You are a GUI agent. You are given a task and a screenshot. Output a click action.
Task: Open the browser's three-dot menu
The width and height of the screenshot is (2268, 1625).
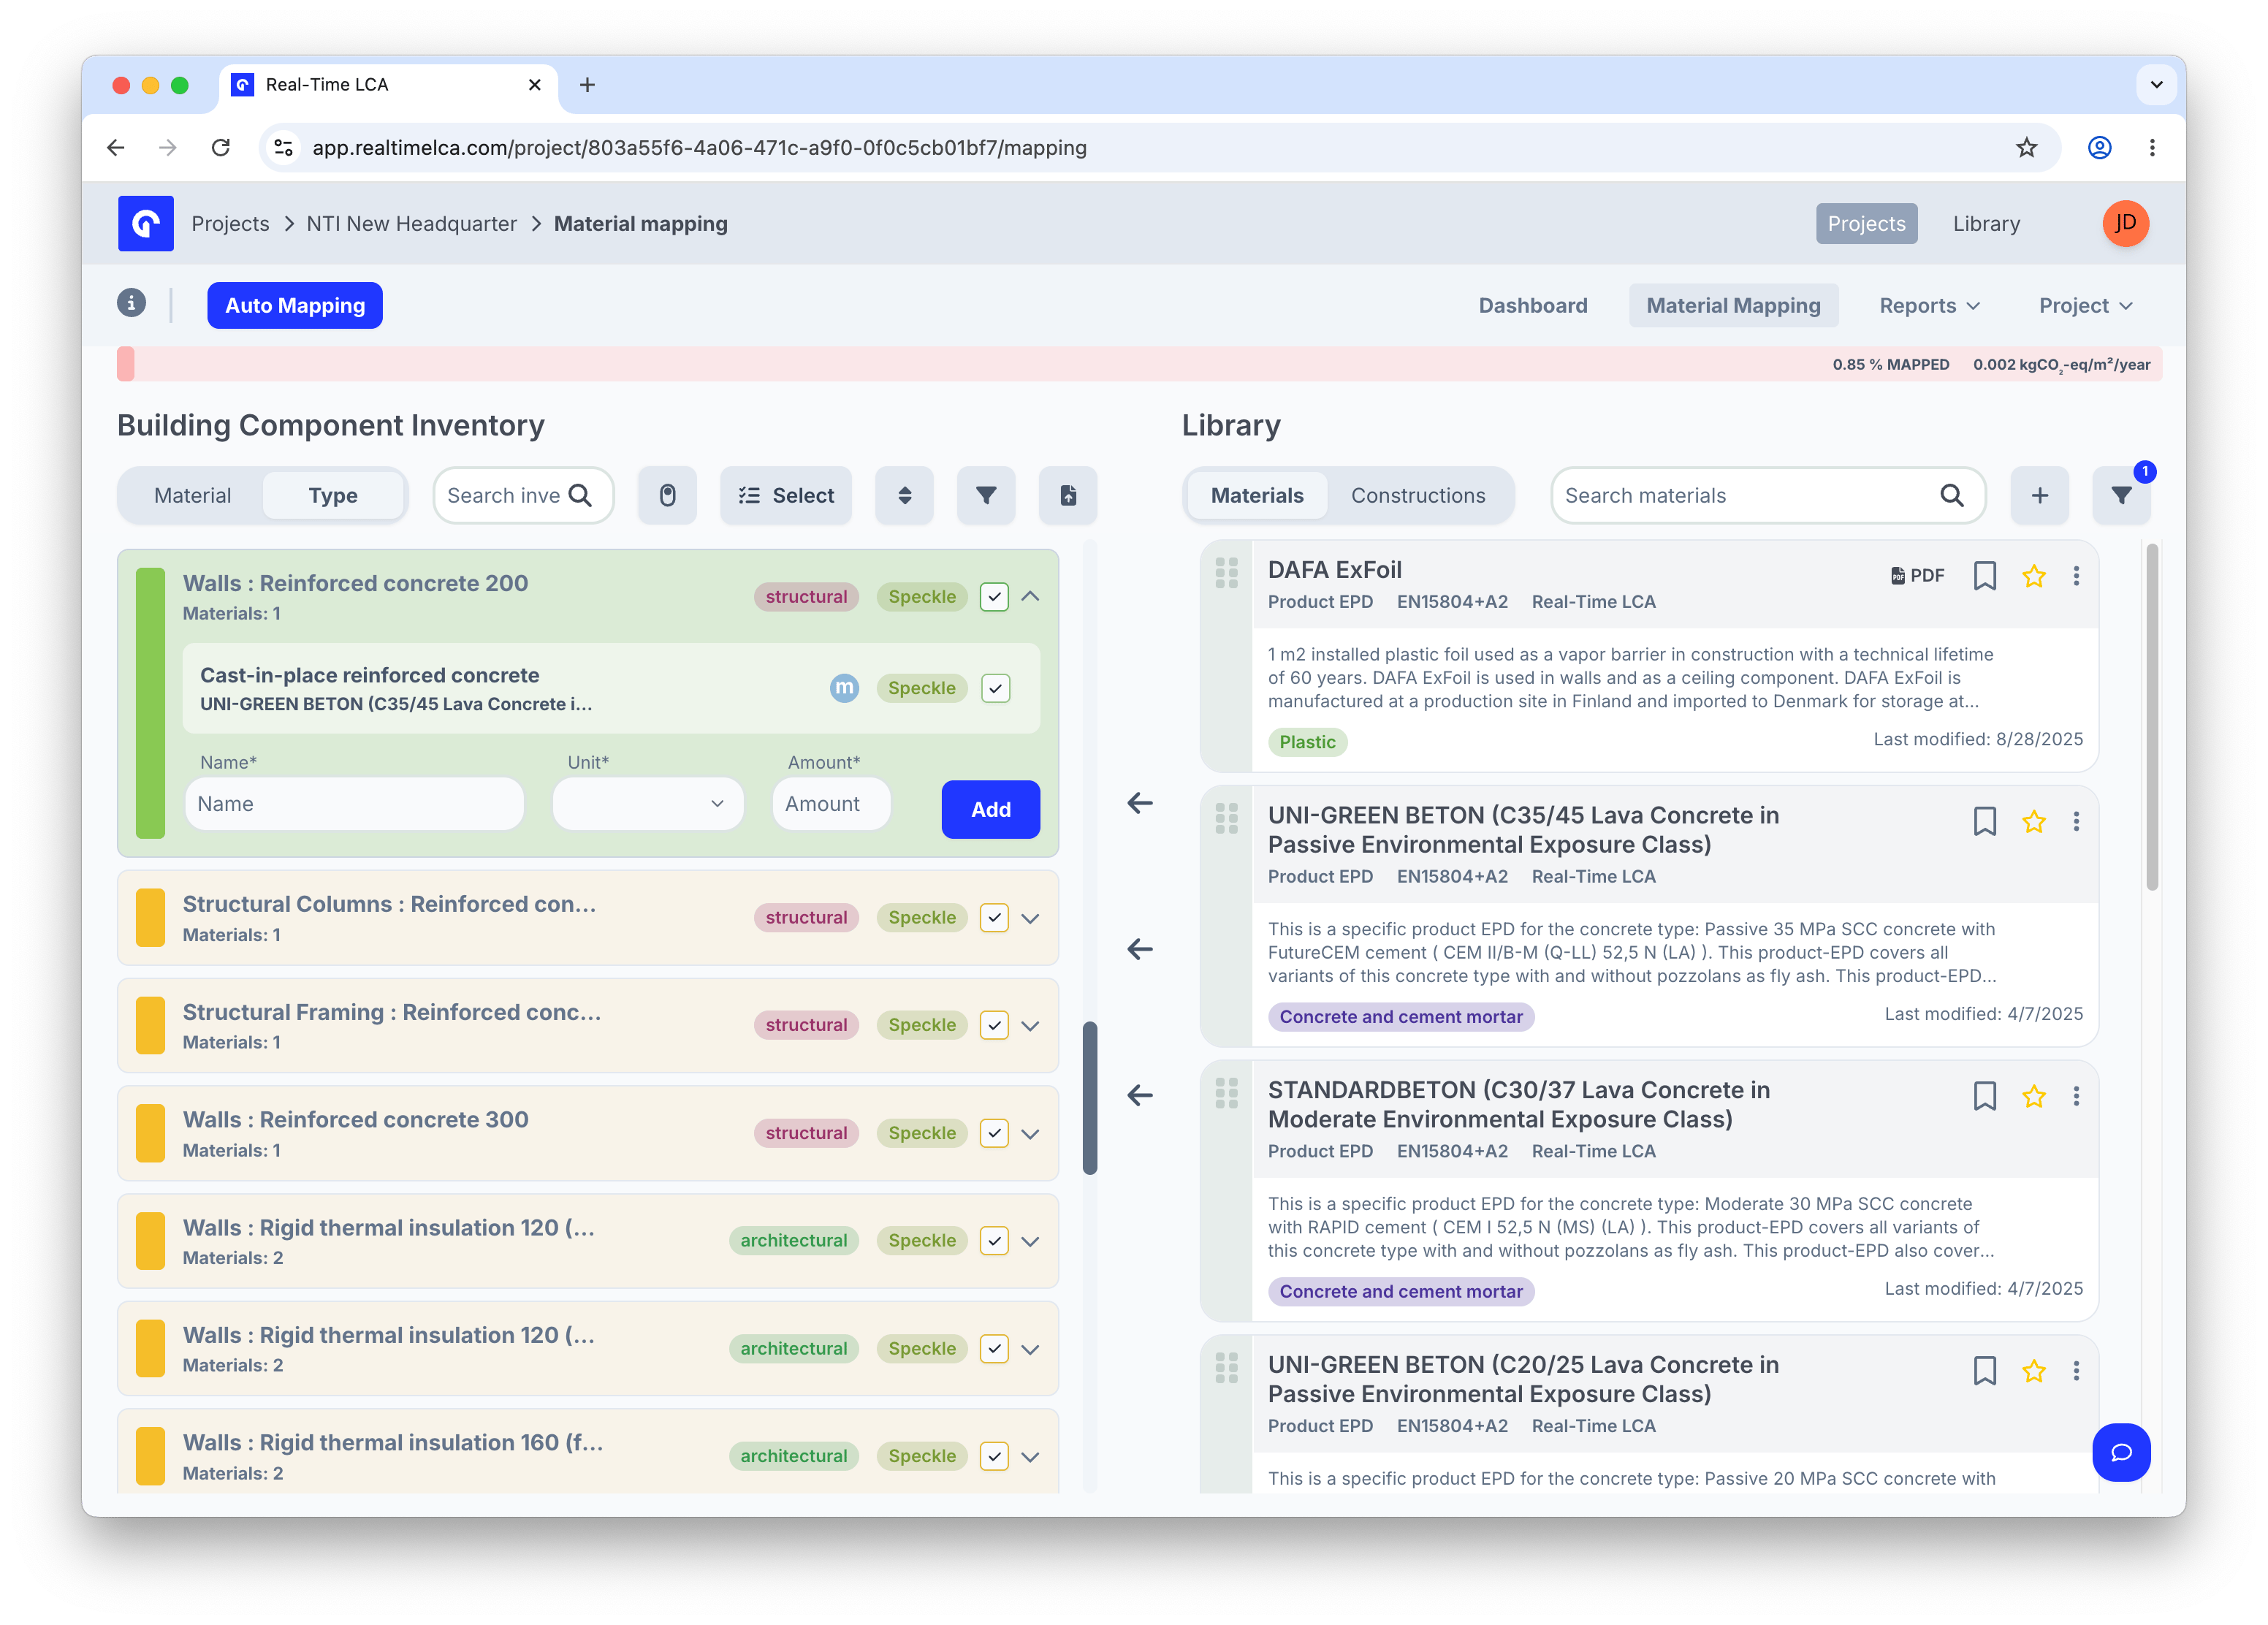point(2152,148)
